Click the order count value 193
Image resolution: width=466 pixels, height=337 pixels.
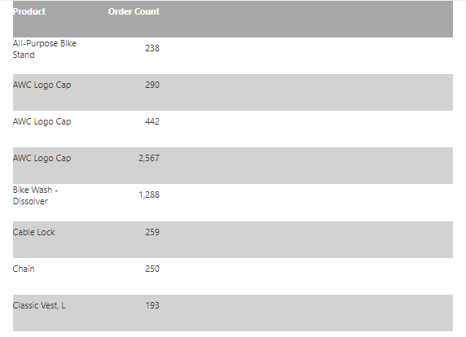tap(152, 305)
